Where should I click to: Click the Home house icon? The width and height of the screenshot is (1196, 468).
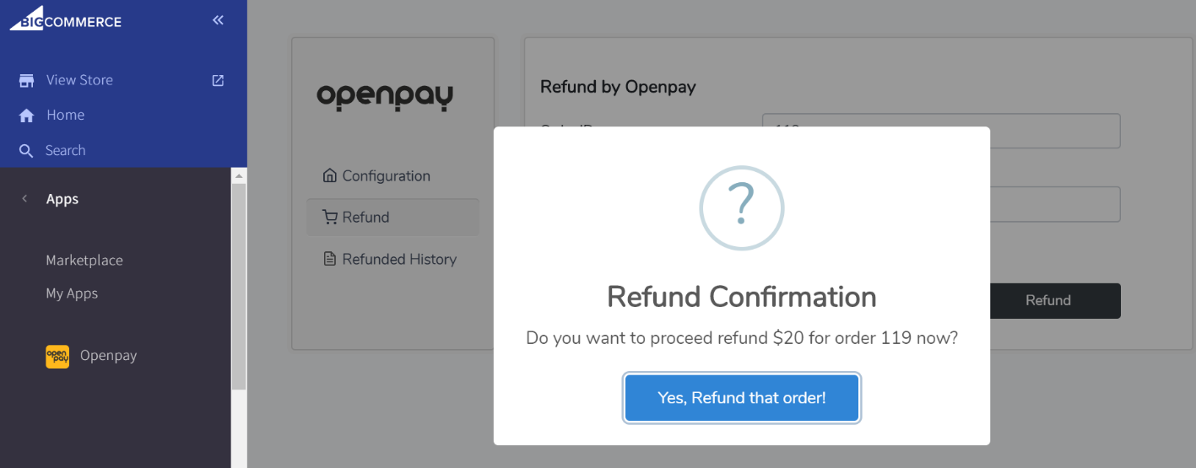[x=27, y=116]
